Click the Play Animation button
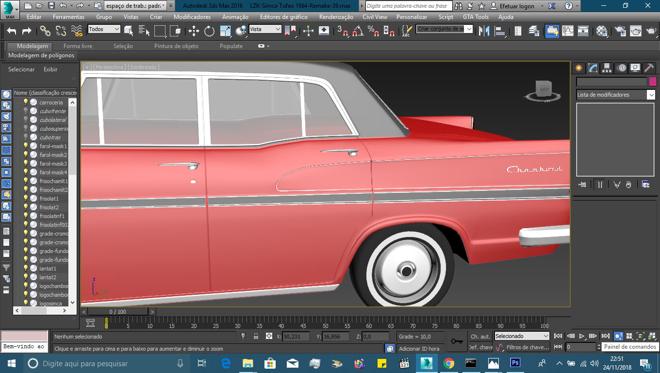Viewport: 660px width, 373px height. click(x=582, y=336)
